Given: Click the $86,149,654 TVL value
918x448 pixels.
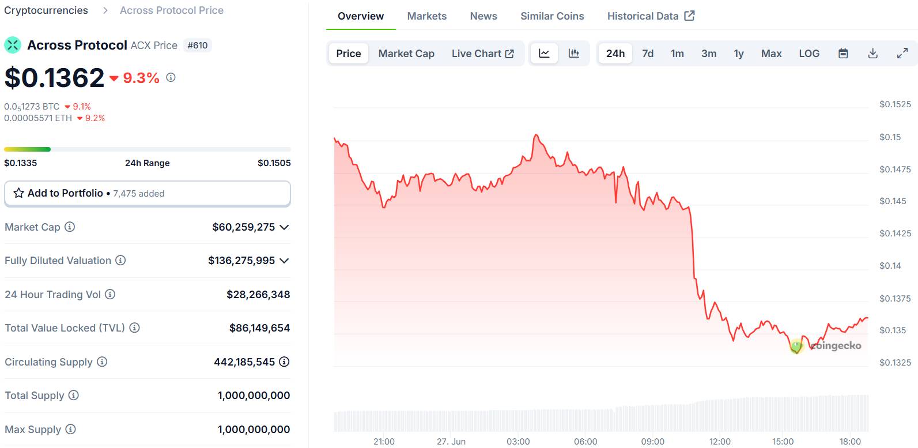Looking at the screenshot, I should (260, 328).
